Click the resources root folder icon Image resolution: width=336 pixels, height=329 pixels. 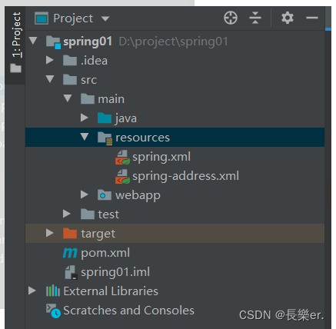(105, 138)
